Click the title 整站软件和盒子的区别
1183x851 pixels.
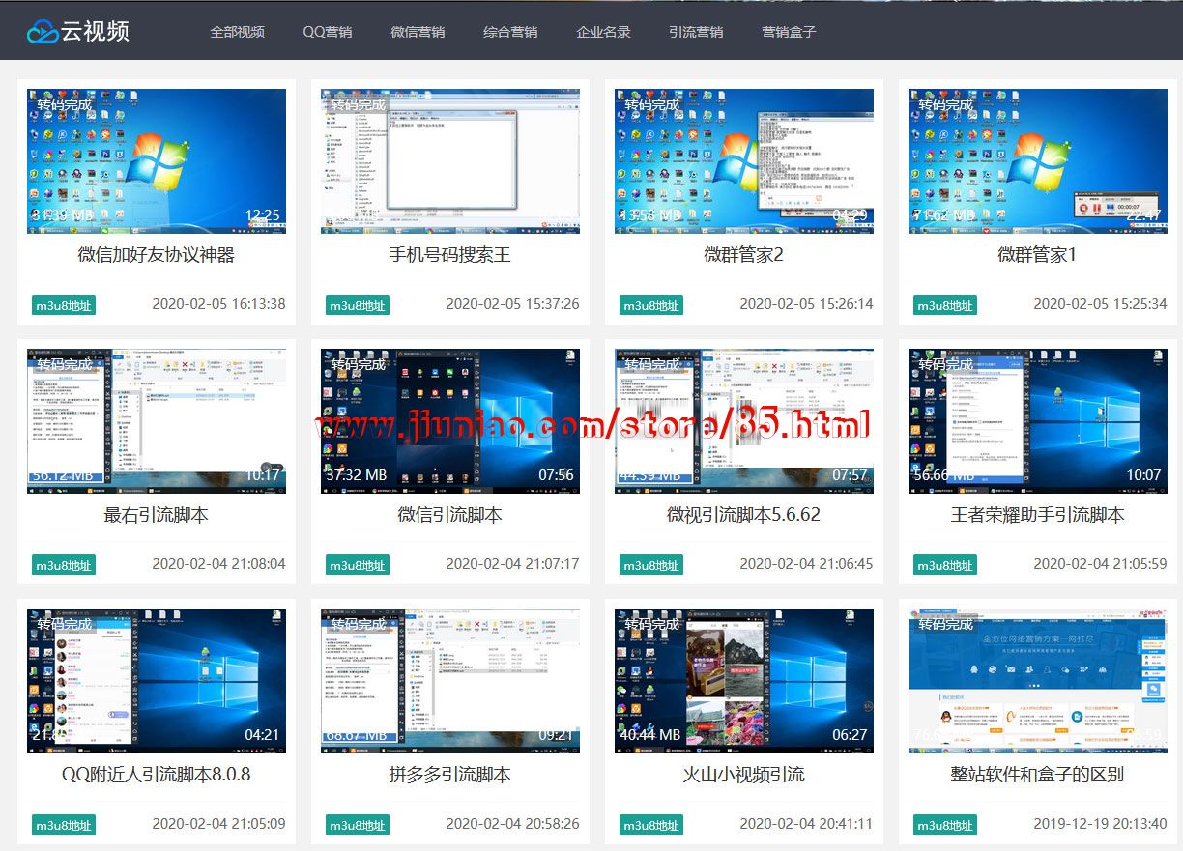(x=1038, y=775)
